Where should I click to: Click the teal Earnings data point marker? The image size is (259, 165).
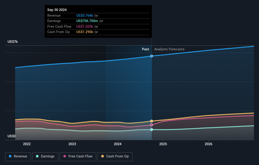coord(151,129)
